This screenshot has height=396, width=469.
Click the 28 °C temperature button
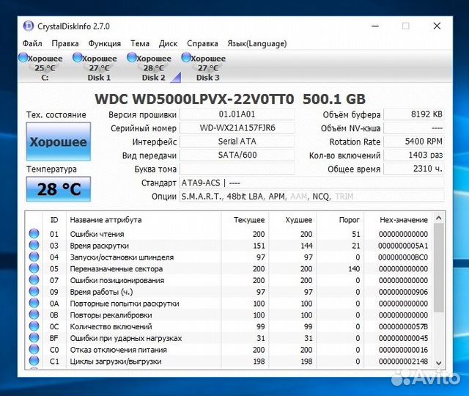pos(59,189)
